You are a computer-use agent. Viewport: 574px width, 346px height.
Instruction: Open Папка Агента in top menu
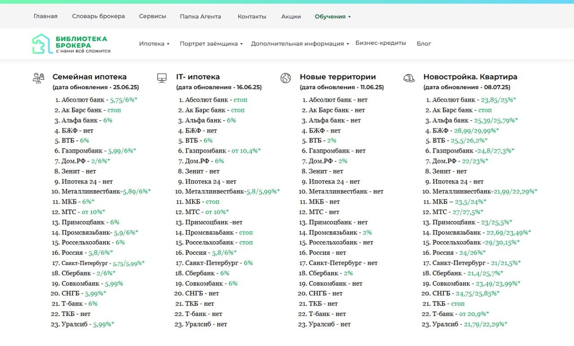tap(200, 16)
